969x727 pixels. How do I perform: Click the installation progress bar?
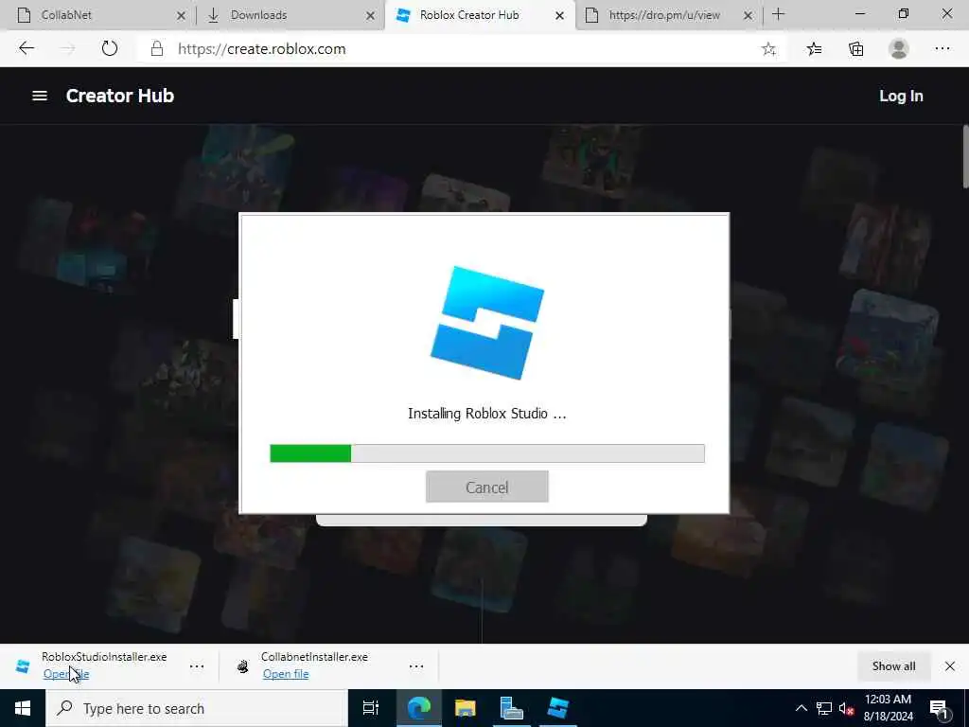487,453
